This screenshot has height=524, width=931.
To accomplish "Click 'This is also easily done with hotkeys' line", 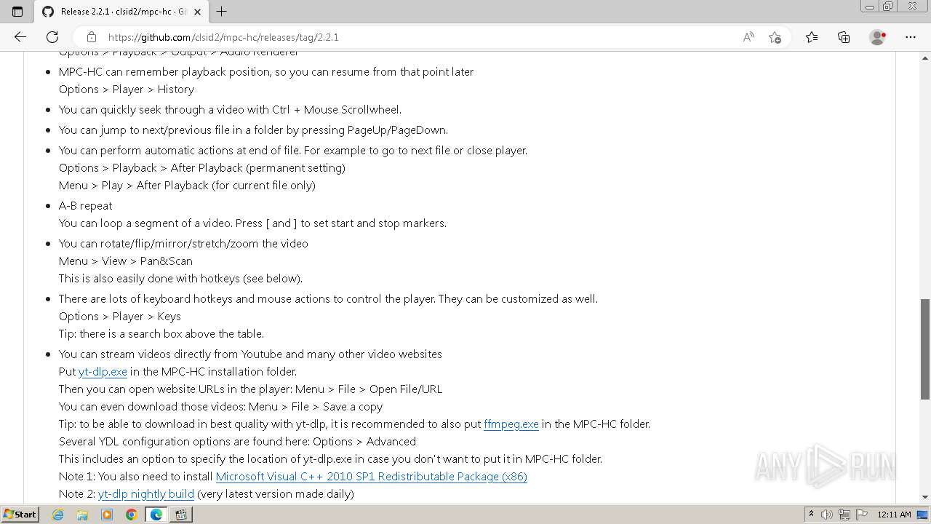I will coord(180,278).
